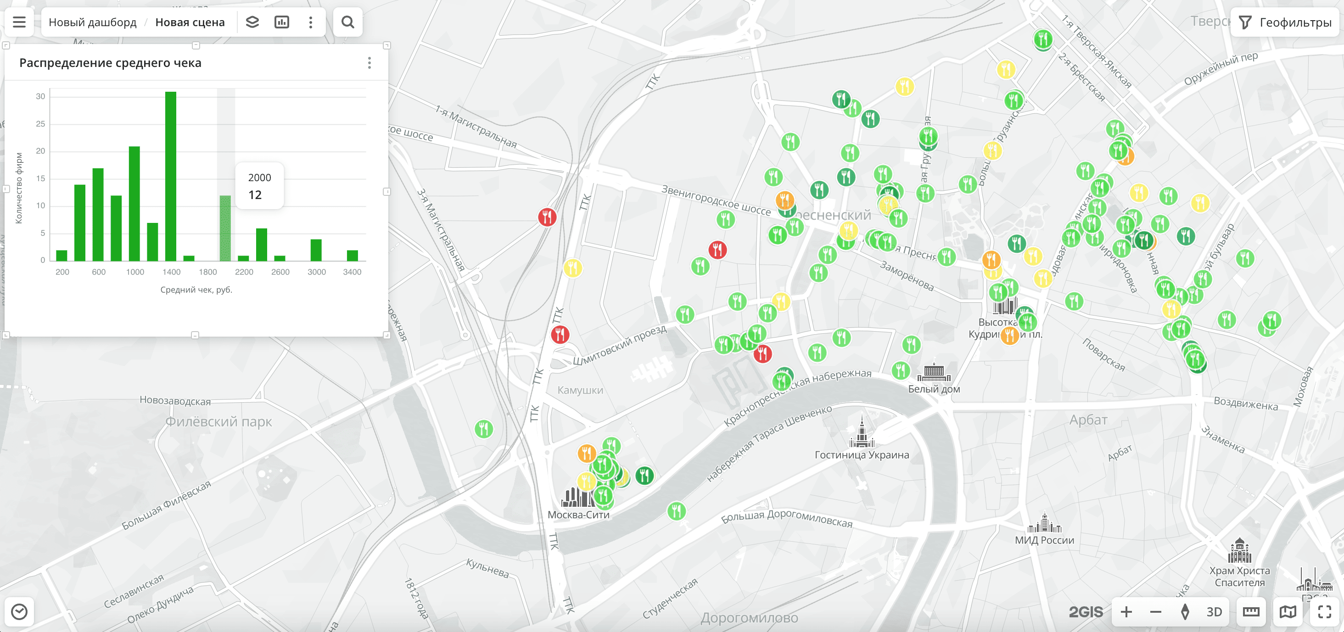Zoom in the map with plus
The width and height of the screenshot is (1344, 632).
coord(1126,612)
